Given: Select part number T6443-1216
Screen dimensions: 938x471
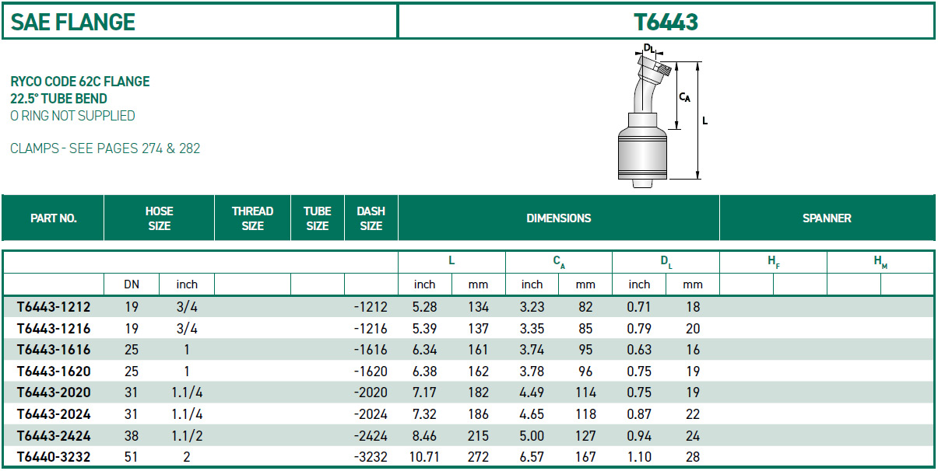Looking at the screenshot, I should pos(54,328).
